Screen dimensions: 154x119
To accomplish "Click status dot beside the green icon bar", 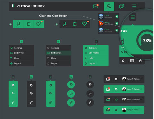I will [x=10, y=24].
